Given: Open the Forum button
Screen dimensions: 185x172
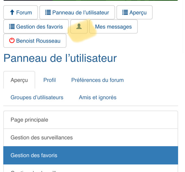Looking at the screenshot, I should click(x=20, y=12).
